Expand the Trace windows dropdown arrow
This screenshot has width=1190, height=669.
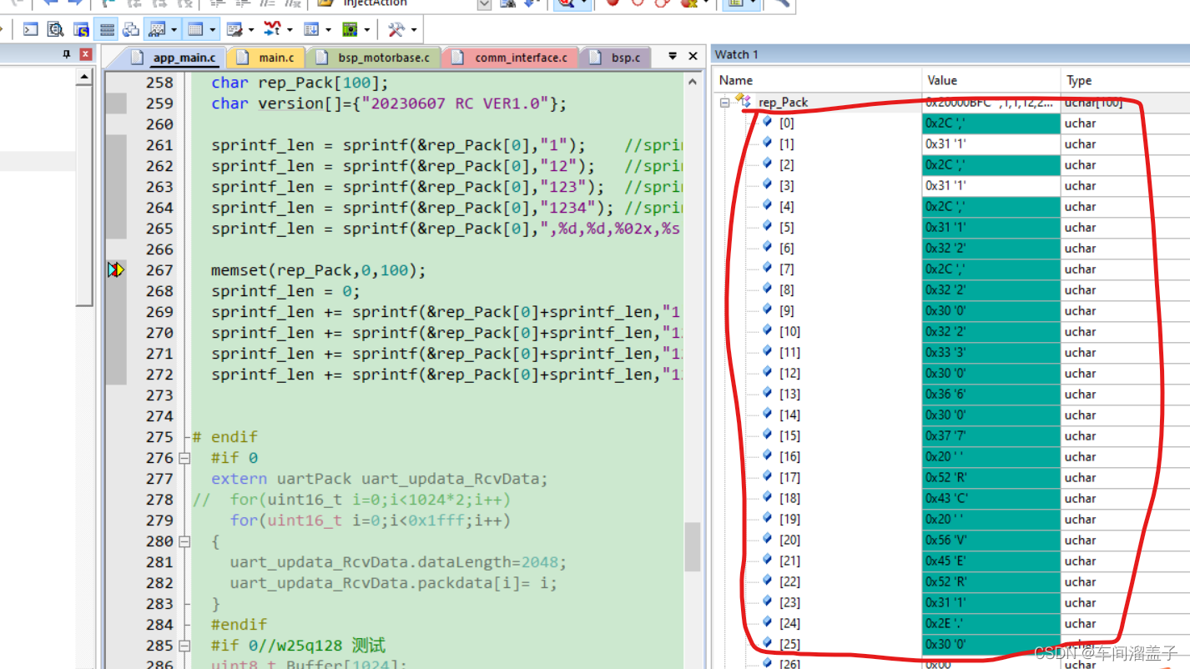click(328, 29)
